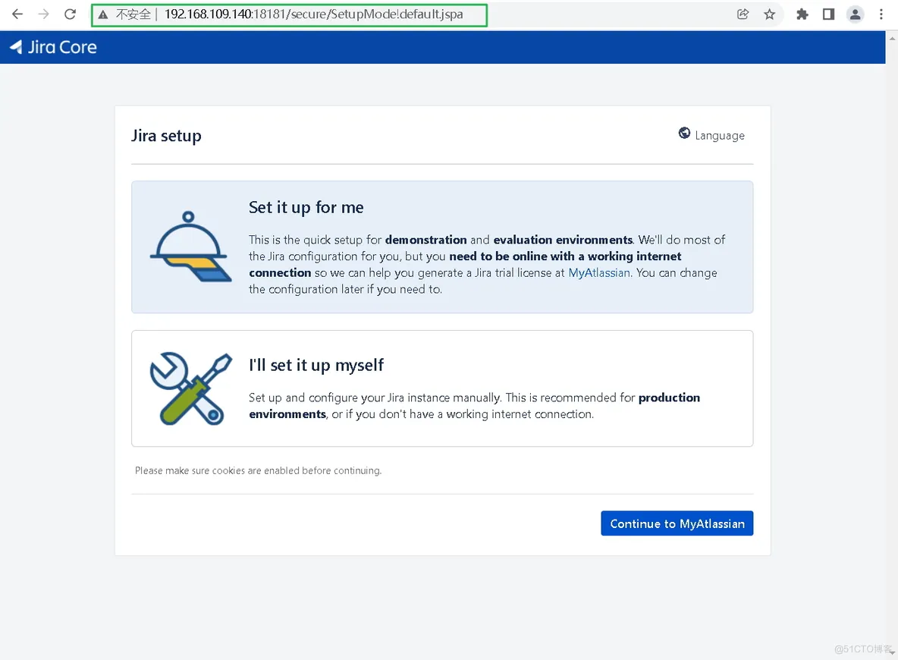Click the page scrollbar up arrow

pos(892,39)
